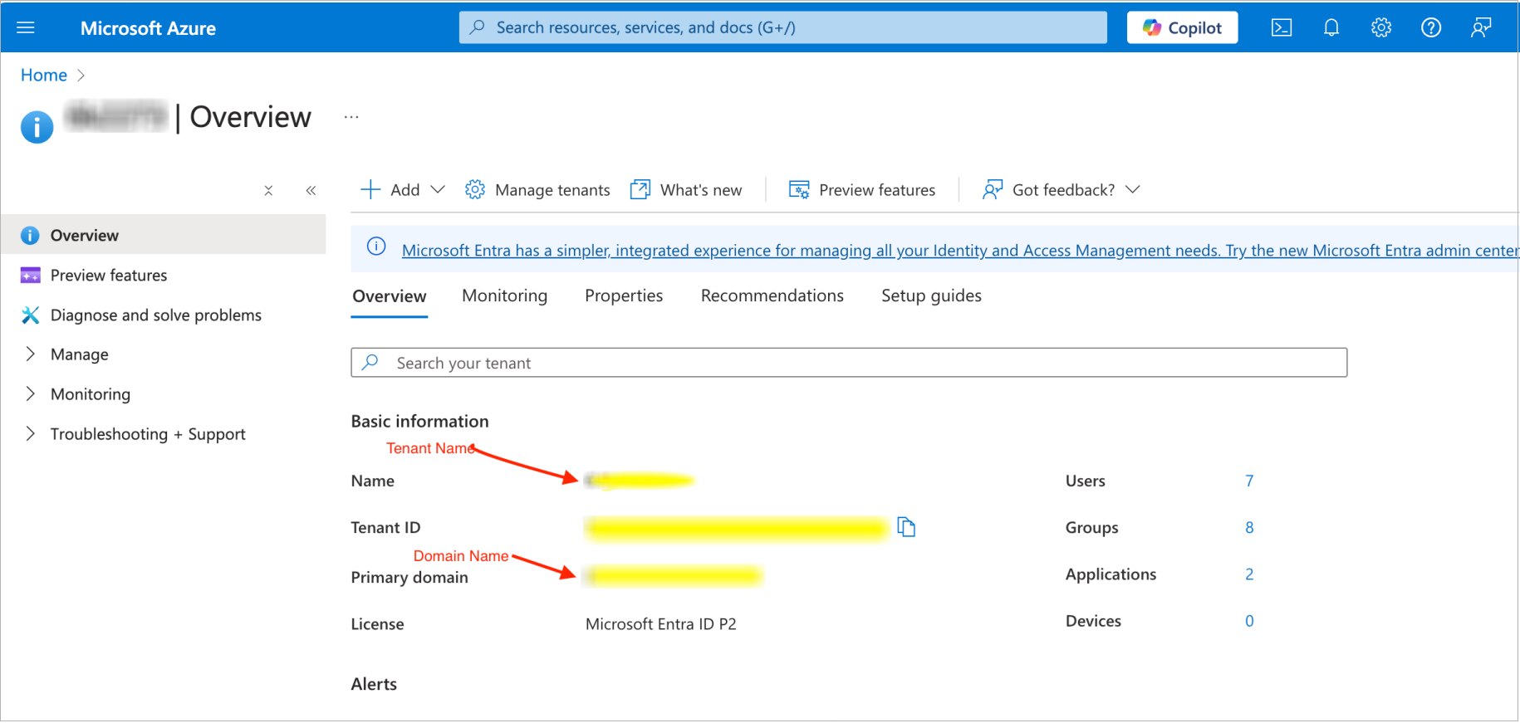Click the Preview features sidebar icon
This screenshot has width=1520, height=723.
pyautogui.click(x=30, y=275)
